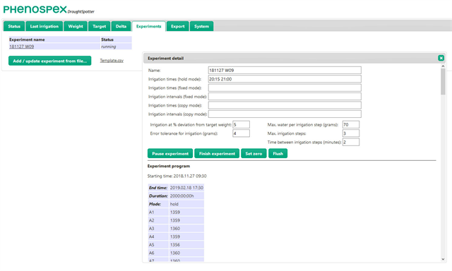Click Add / update experiment from file button
The image size is (452, 271).
(50, 61)
